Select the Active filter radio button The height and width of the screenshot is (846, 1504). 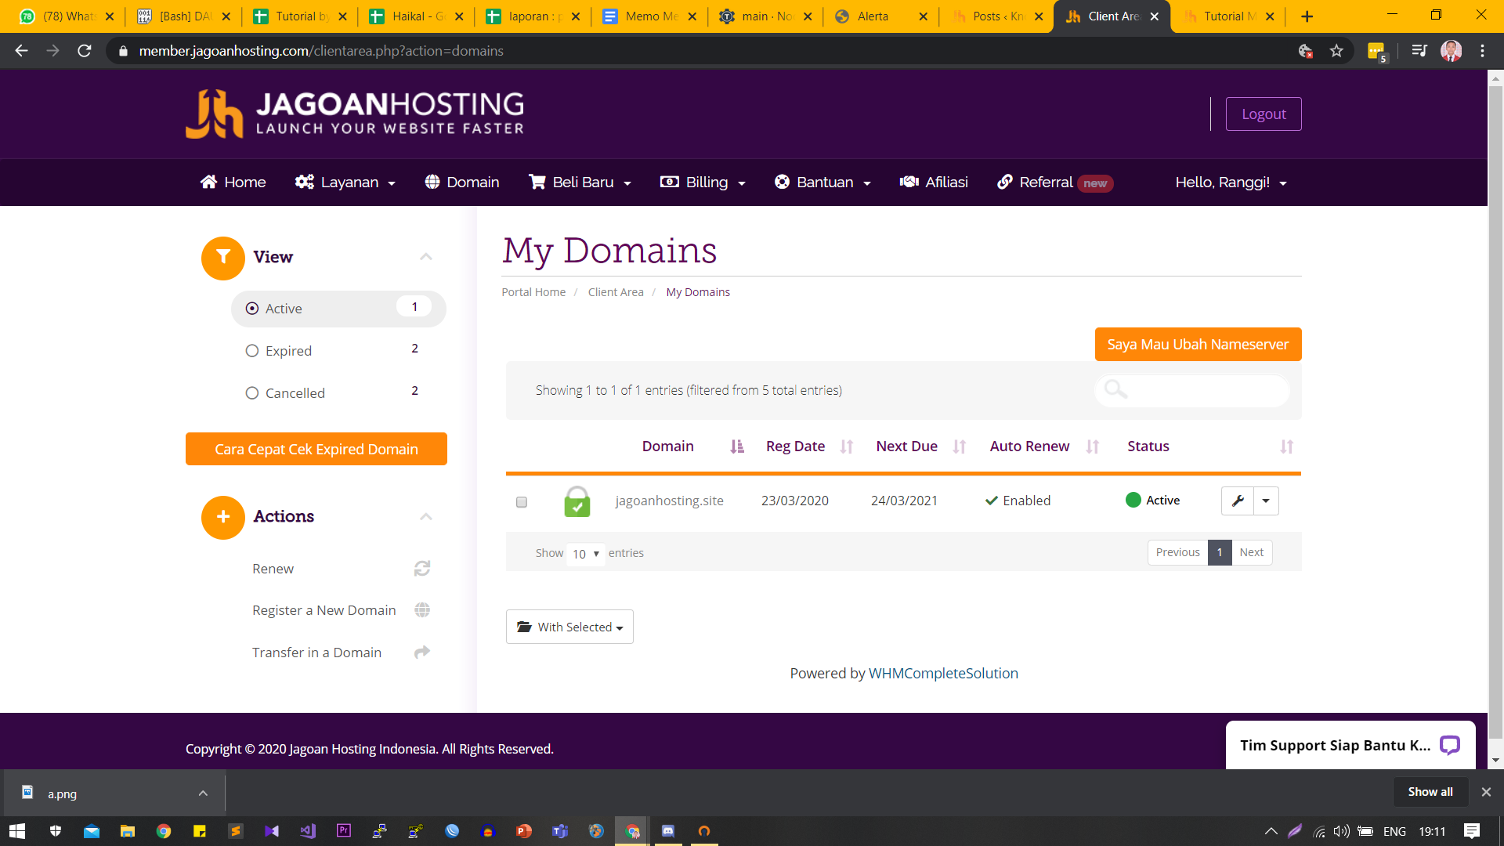click(x=252, y=309)
